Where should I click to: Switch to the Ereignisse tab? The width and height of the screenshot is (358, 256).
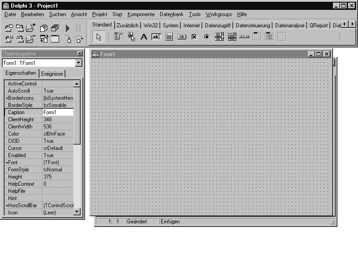(52, 74)
